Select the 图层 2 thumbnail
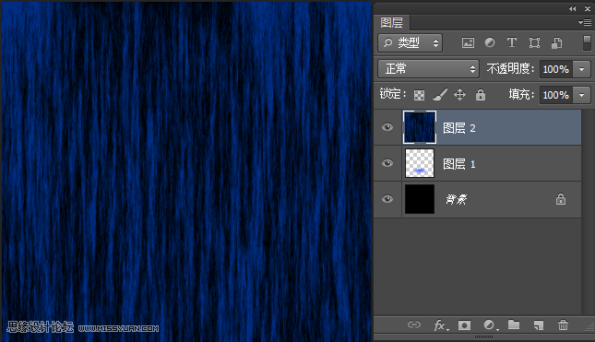595x342 pixels. [x=420, y=127]
